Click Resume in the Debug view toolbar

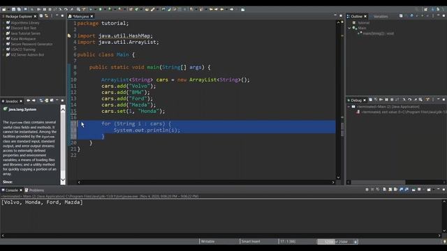tap(381, 100)
